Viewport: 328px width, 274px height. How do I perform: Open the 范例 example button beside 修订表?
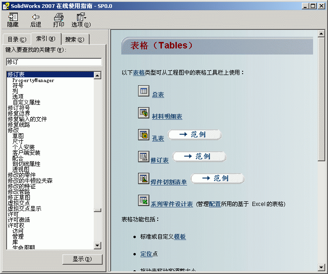click(199, 157)
